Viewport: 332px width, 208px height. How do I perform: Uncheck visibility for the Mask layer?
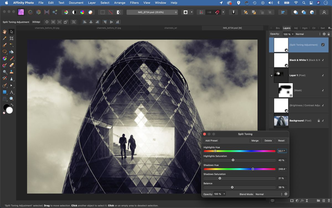tap(323, 90)
